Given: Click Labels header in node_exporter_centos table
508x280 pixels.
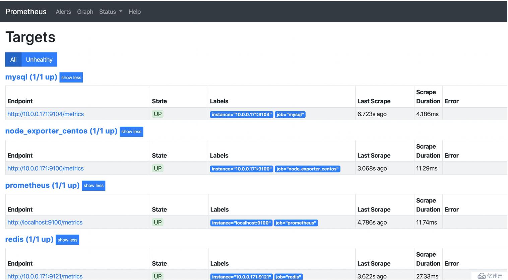Looking at the screenshot, I should (x=219, y=156).
